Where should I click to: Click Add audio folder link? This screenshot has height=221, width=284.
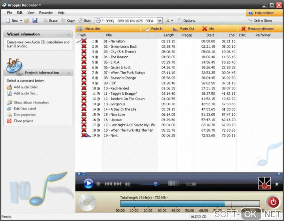click(24, 87)
